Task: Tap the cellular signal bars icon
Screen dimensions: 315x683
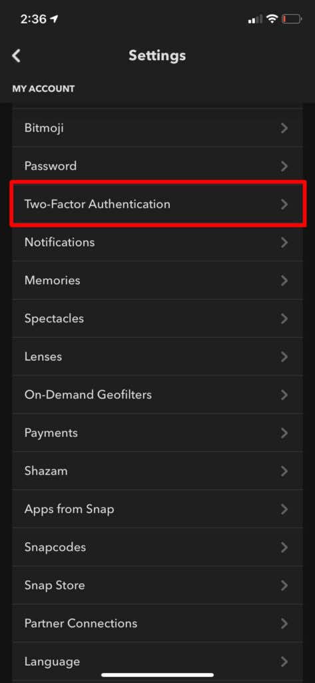Action: point(255,19)
